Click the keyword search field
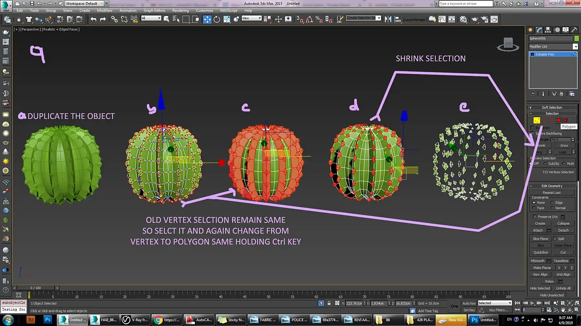The height and width of the screenshot is (326, 581). [x=466, y=4]
